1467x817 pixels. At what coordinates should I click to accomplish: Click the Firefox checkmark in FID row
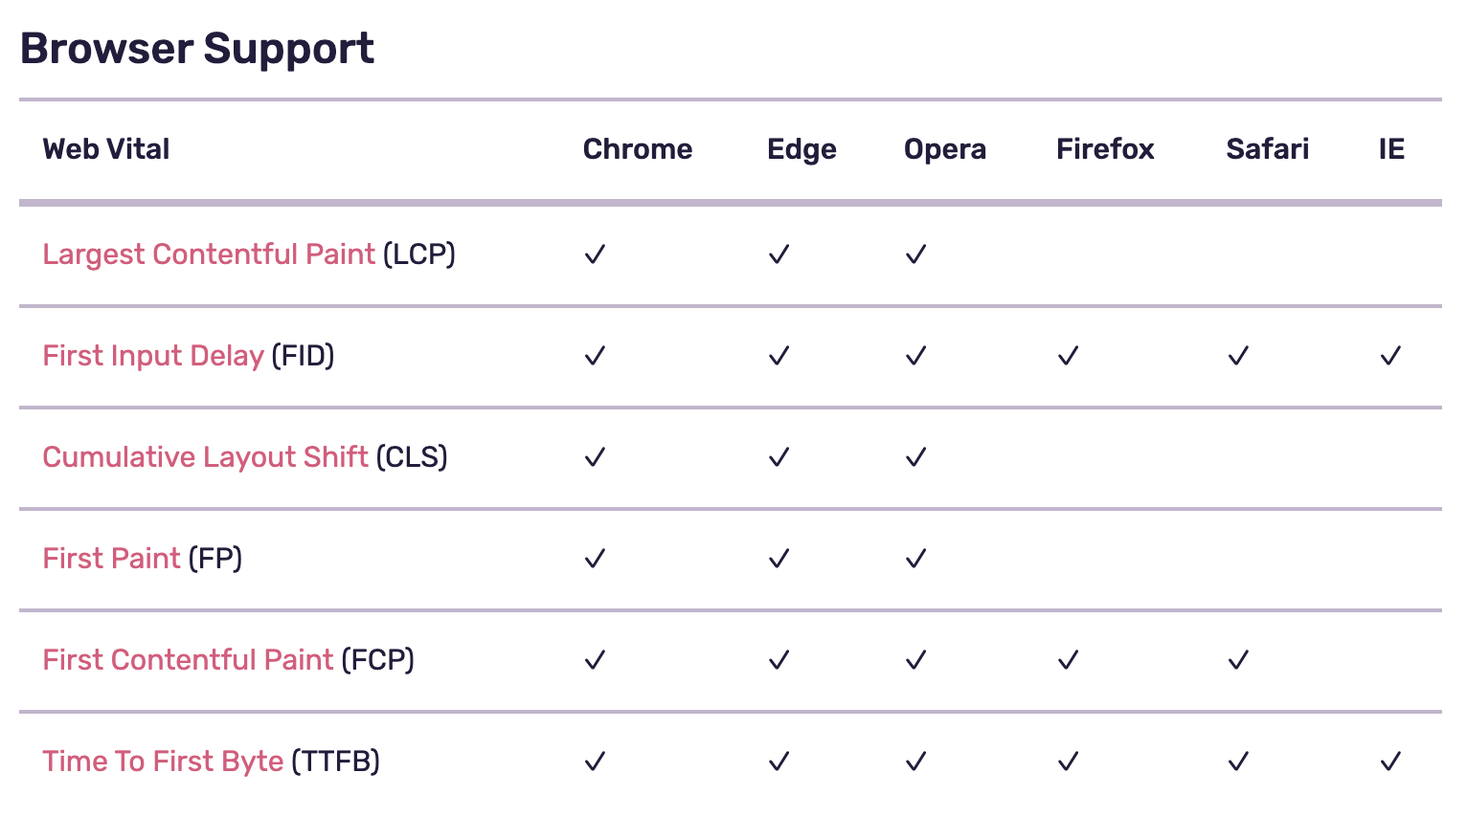click(x=1068, y=356)
